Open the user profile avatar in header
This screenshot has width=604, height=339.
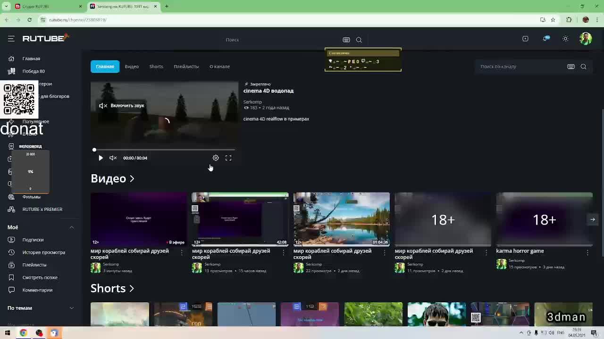point(586,39)
